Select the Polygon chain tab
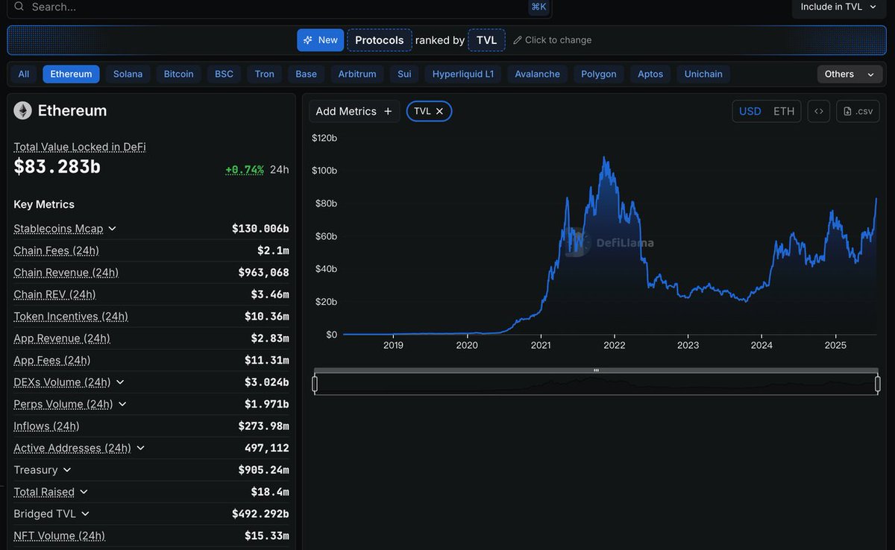The width and height of the screenshot is (895, 550). (599, 74)
